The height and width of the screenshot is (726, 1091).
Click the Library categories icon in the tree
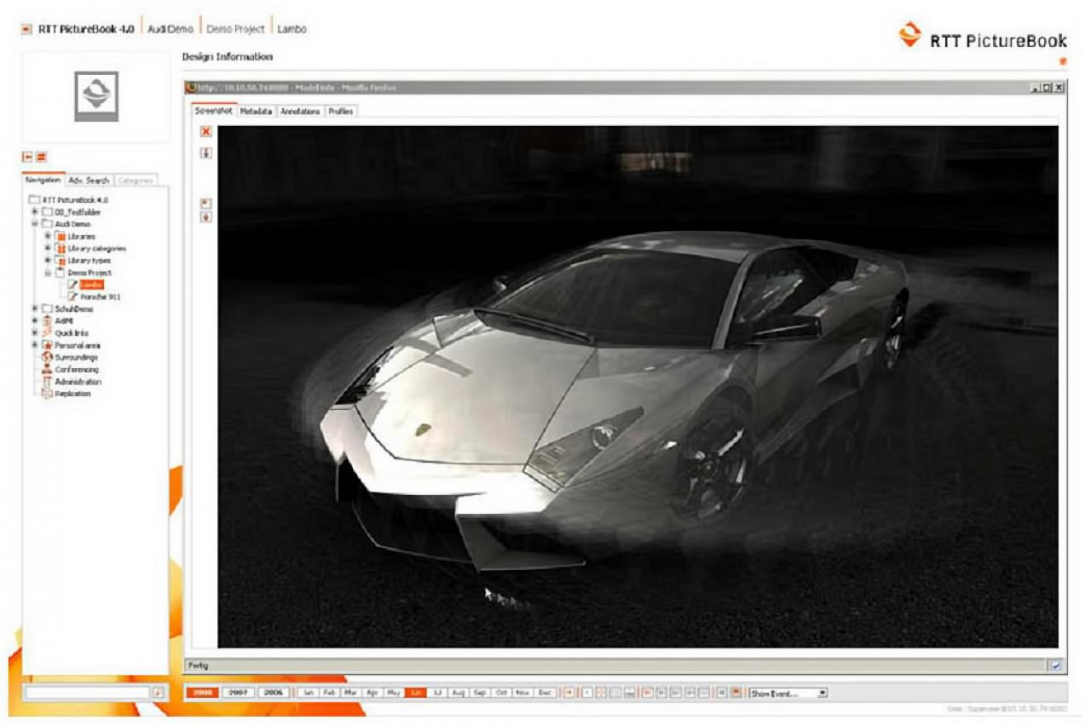pos(61,248)
